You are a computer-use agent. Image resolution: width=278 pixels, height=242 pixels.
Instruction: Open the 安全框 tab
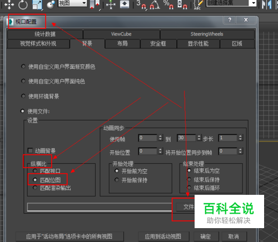(158, 44)
